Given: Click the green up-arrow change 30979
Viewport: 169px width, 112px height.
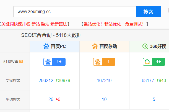Looking at the screenshot, I should [x=63, y=81].
